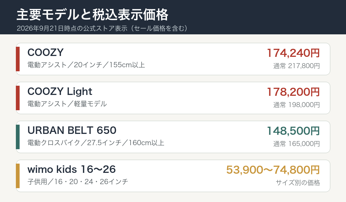346x202 pixels.
Task: Click the 通常 198,000円 regular price text
Action: 297,105
